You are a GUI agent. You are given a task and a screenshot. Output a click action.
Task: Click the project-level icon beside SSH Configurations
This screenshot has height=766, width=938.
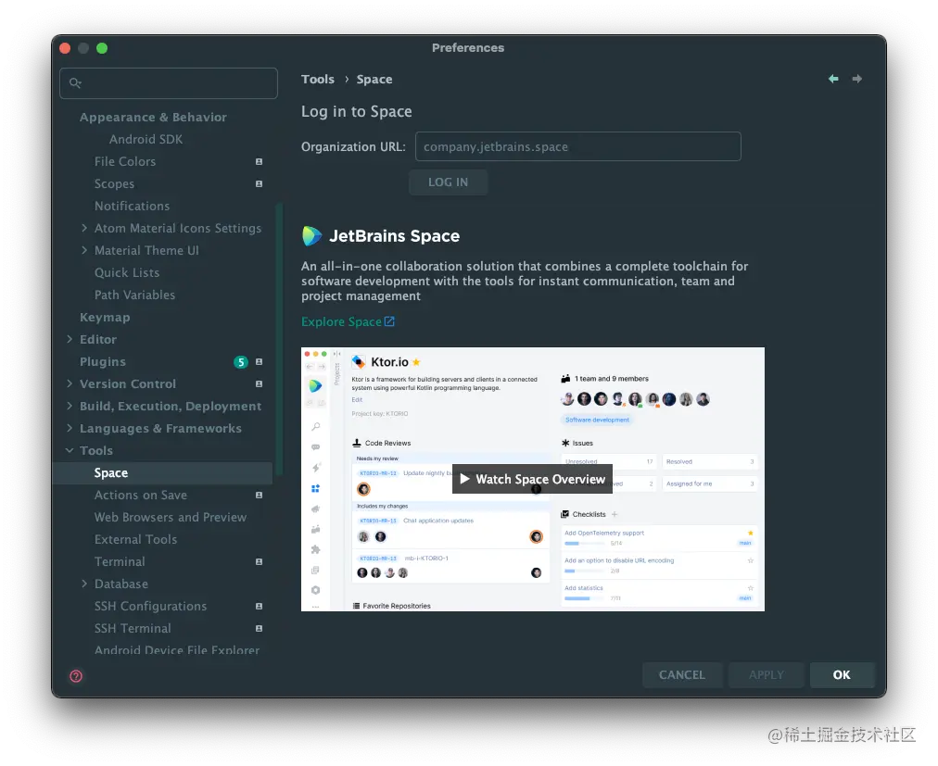(259, 607)
